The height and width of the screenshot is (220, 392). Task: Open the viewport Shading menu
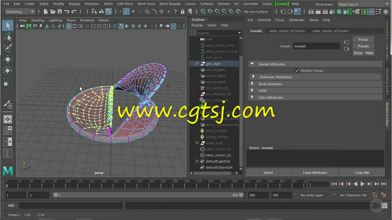click(x=37, y=20)
